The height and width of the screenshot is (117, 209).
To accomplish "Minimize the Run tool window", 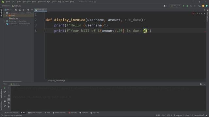I will point(204,84).
